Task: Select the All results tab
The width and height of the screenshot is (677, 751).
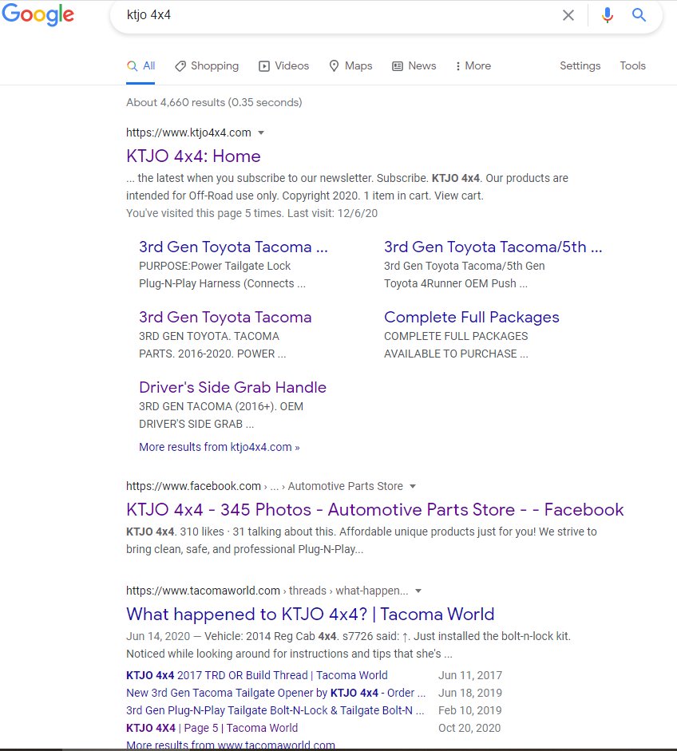Action: tap(141, 66)
